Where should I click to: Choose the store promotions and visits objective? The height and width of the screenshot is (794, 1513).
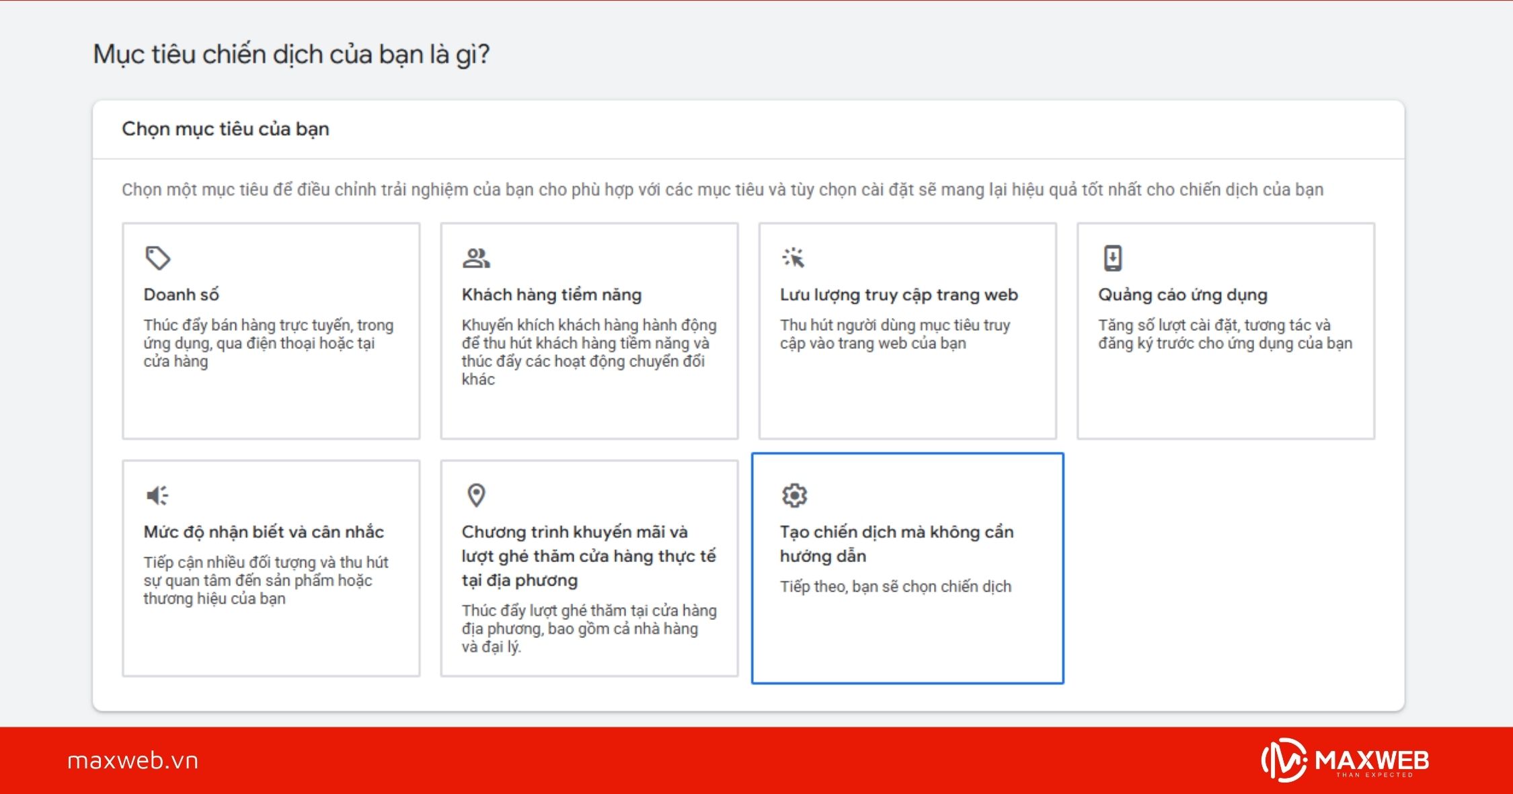click(589, 568)
